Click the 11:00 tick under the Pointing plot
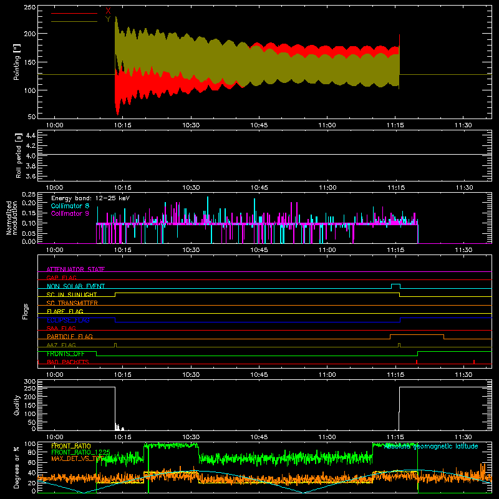The width and height of the screenshot is (499, 499). click(x=327, y=125)
